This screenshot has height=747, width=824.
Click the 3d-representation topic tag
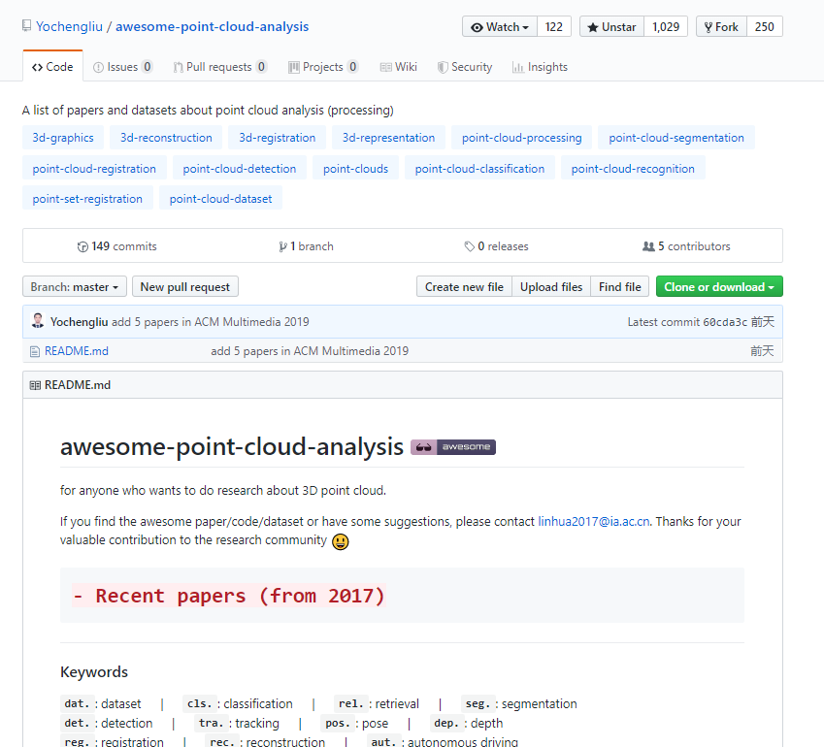pyautogui.click(x=389, y=138)
